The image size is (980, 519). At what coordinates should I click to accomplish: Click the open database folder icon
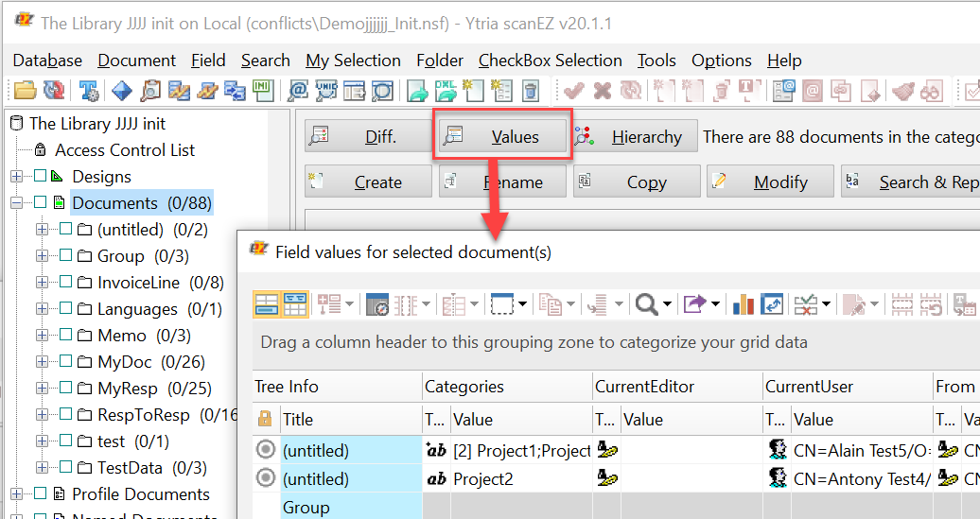pos(25,91)
